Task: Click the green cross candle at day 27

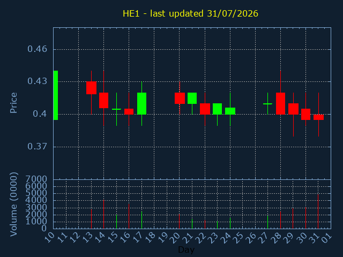Action: pos(267,104)
